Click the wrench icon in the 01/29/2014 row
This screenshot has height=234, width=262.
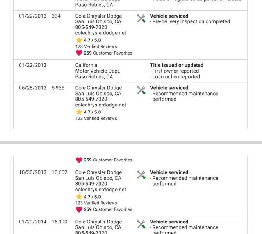[x=141, y=224]
